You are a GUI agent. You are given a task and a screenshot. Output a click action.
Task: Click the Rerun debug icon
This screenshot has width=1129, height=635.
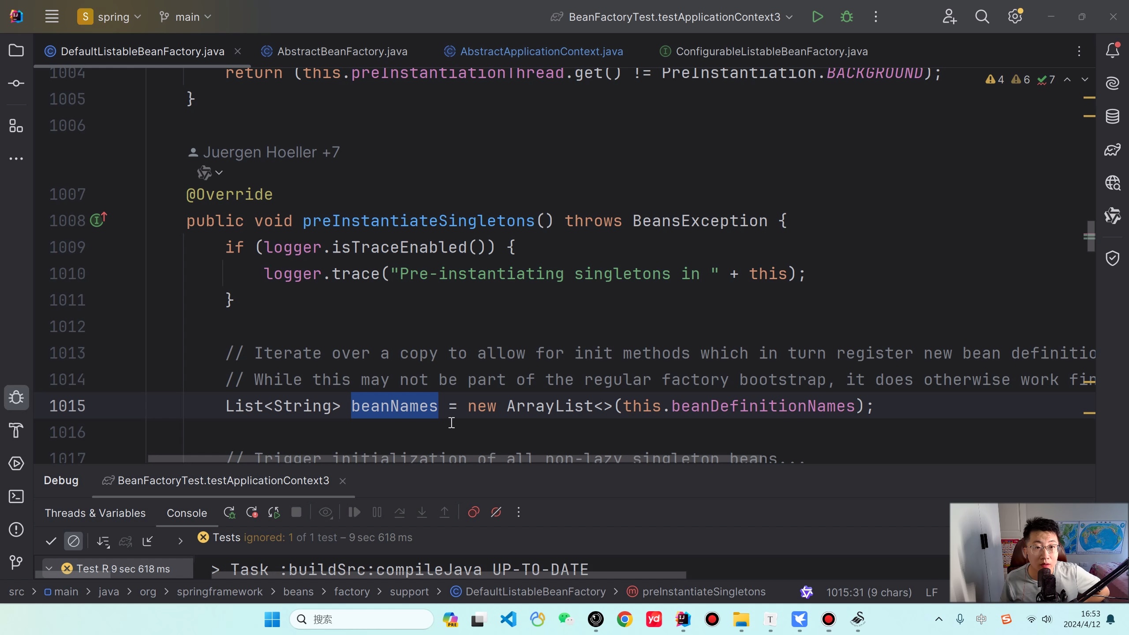tap(229, 512)
